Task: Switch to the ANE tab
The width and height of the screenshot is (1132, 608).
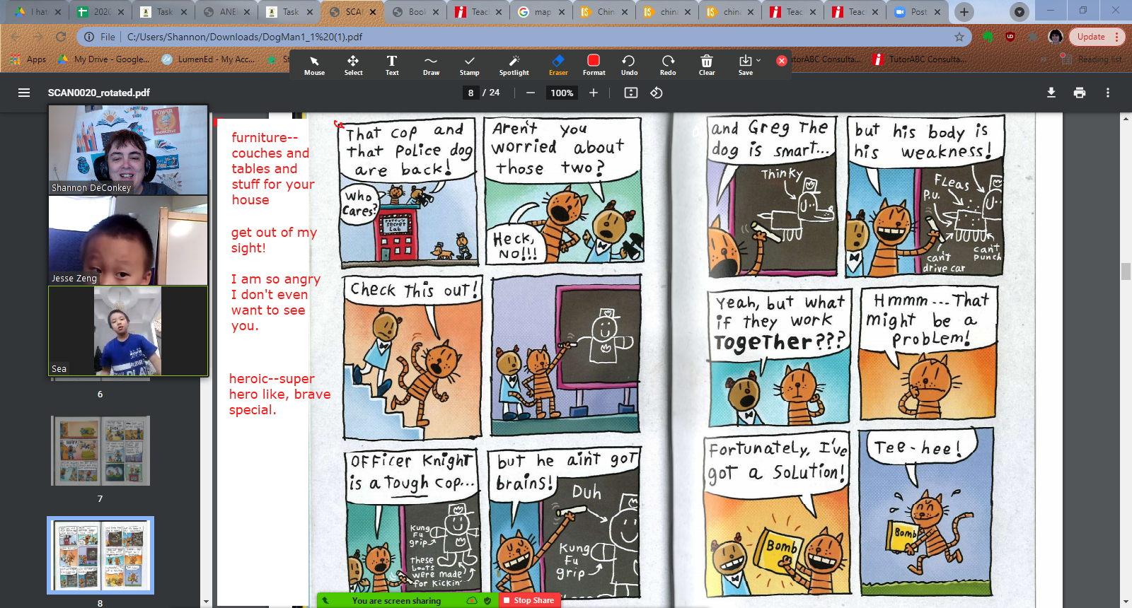Action: pyautogui.click(x=227, y=12)
